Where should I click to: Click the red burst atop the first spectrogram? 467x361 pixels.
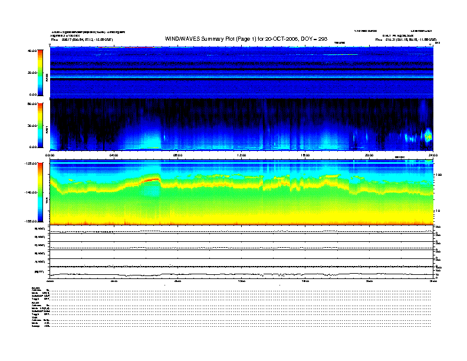coord(130,47)
